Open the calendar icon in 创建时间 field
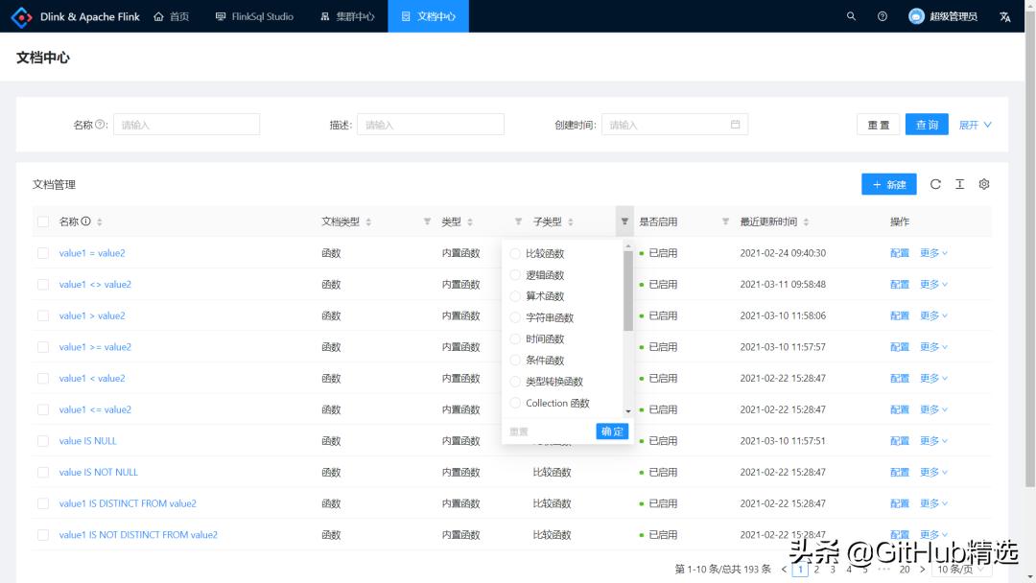This screenshot has height=583, width=1036. pyautogui.click(x=737, y=124)
